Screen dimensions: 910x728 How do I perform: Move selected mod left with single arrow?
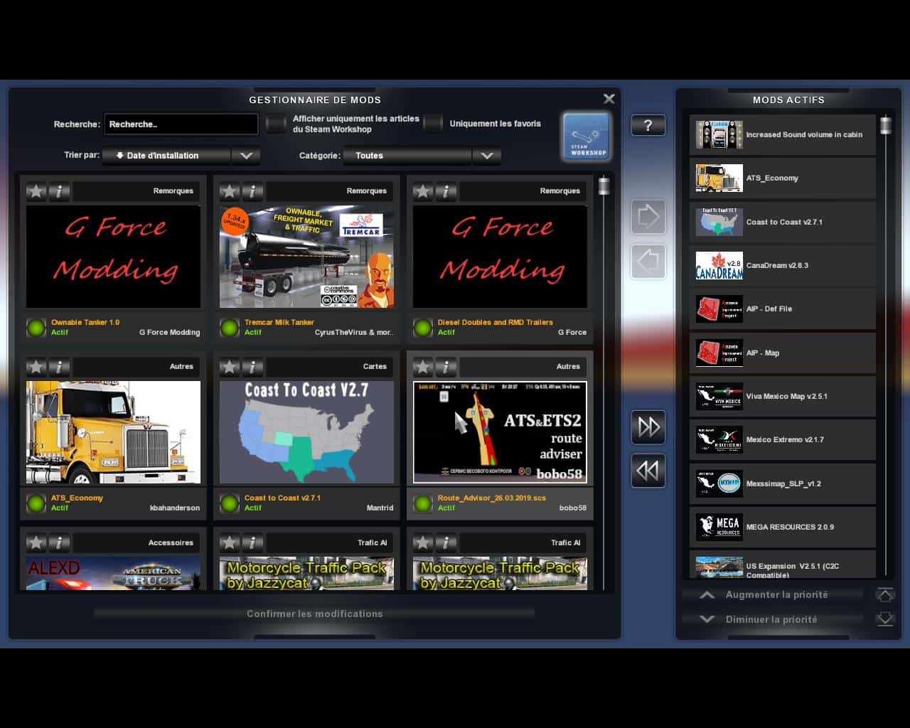648,262
